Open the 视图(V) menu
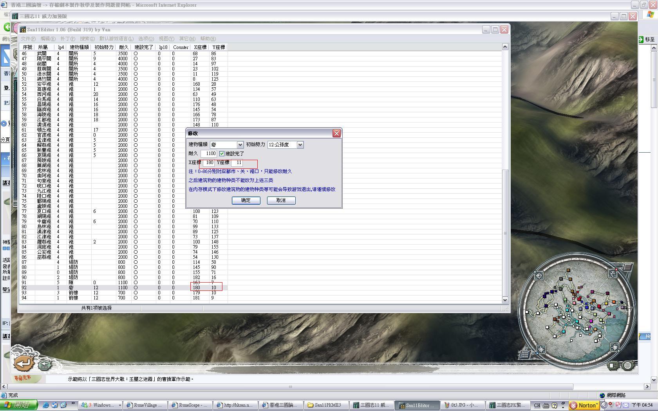The width and height of the screenshot is (658, 411). (166, 39)
